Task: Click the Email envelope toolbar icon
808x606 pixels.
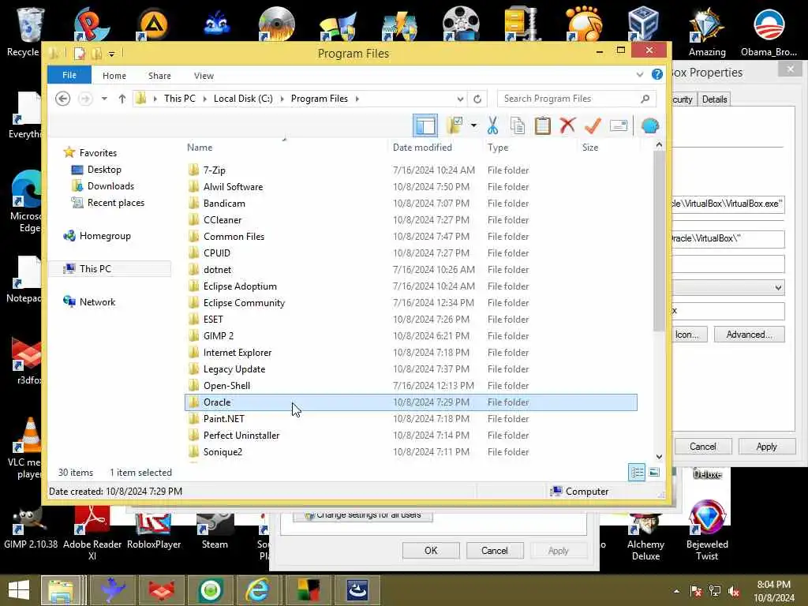Action: coord(619,125)
